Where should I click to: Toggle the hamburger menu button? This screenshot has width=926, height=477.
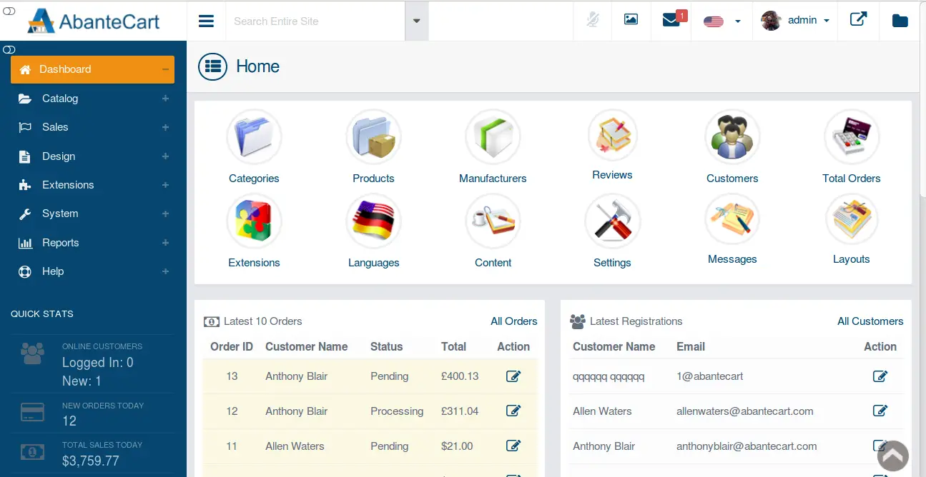[x=206, y=21]
